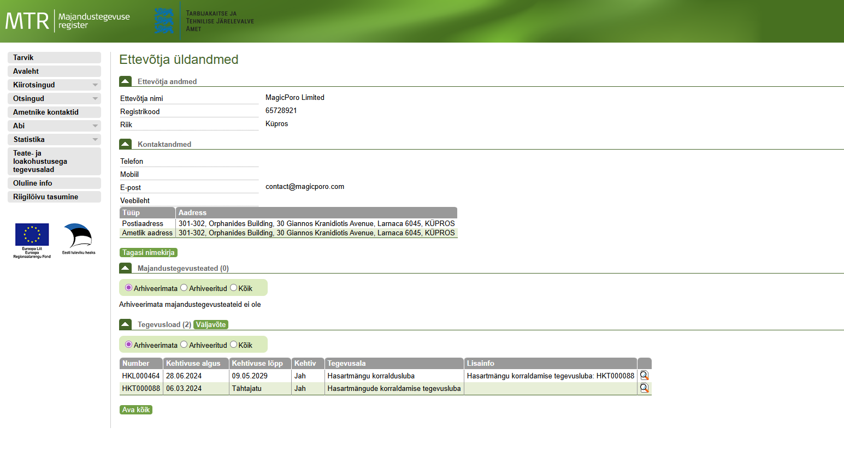The image size is (844, 457).
Task: Click the Eesti tuleviku heaks logo
Action: click(79, 239)
